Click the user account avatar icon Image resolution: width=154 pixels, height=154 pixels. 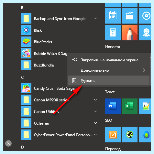coord(8,143)
